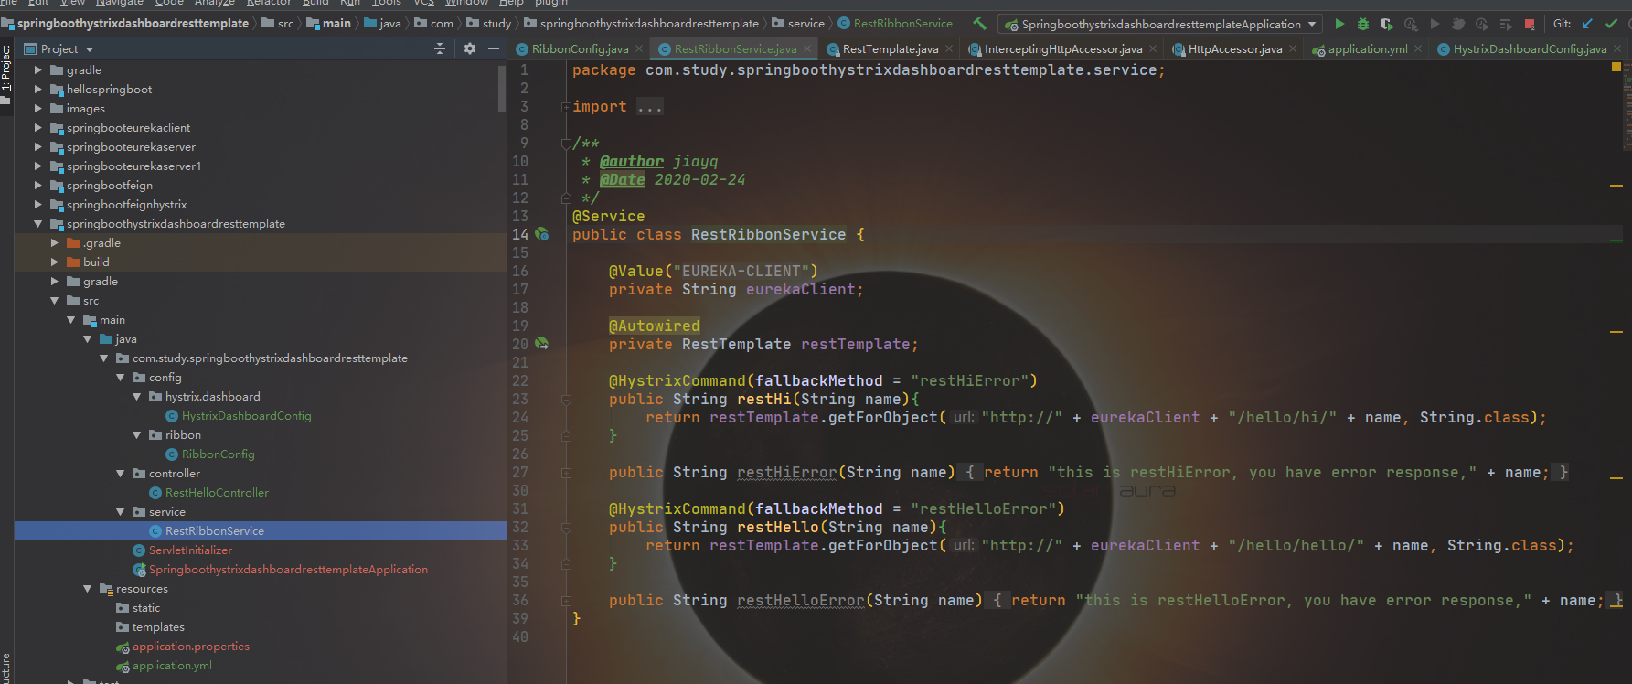The image size is (1632, 684).
Task: Select ServletInitializer in project tree
Action: coord(190,550)
